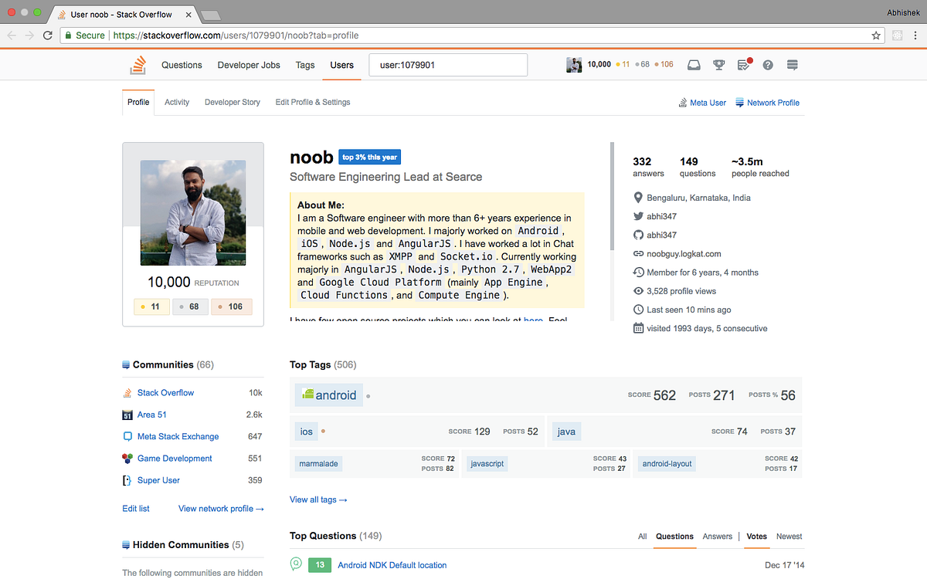
Task: Click the search box showing user:1079901
Action: (x=448, y=65)
